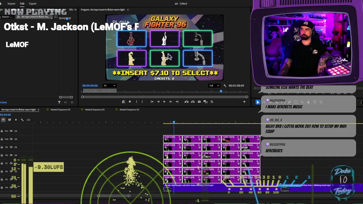Switch to Nested Sequence 03 tab

(x=60, y=110)
